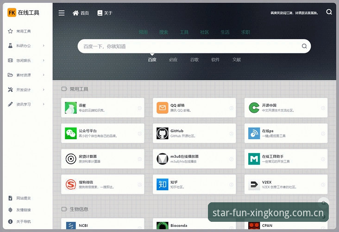Screen dimensions: 339x232
Task: Open the 搜狗微信 red S icon
Action: (71, 185)
